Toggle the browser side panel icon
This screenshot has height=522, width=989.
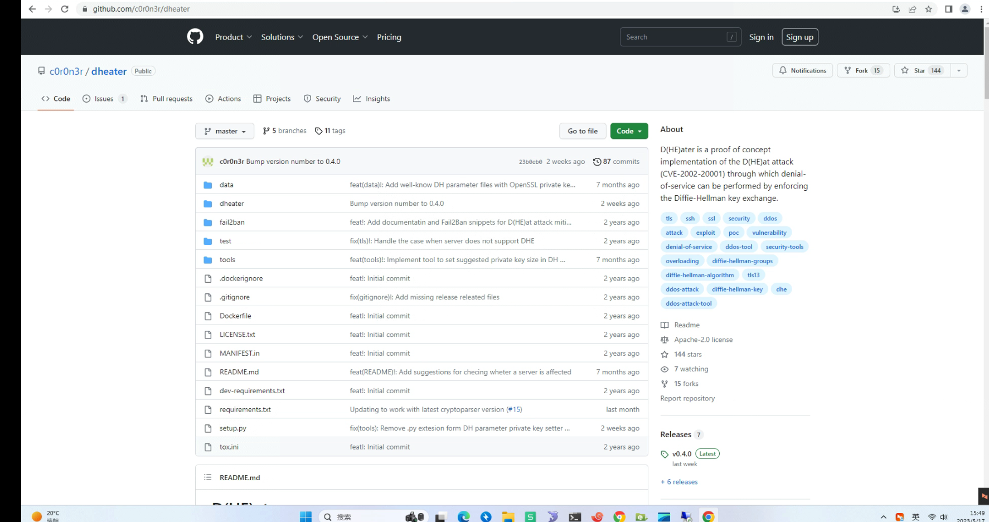948,9
